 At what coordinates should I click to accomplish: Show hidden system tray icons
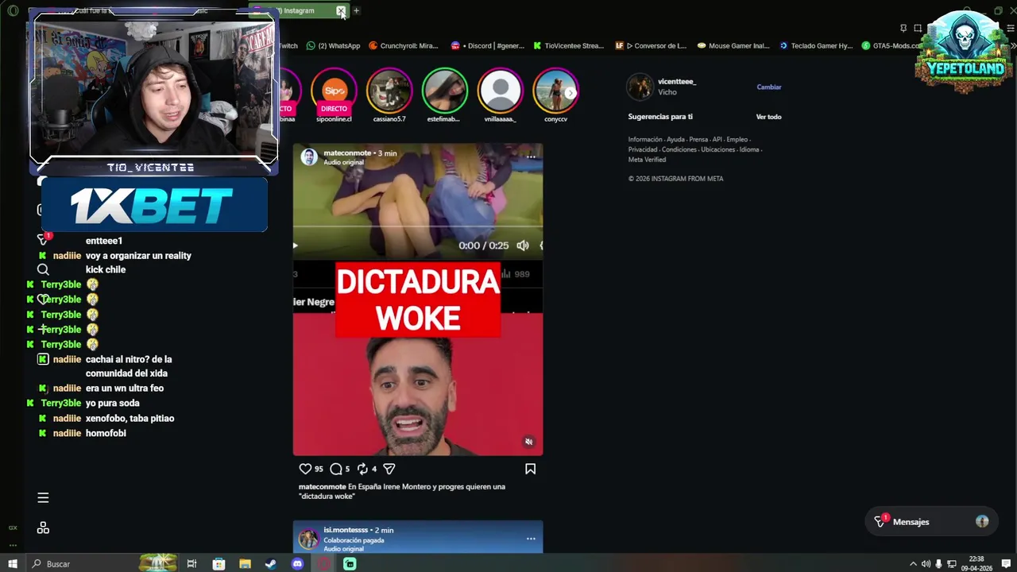912,564
